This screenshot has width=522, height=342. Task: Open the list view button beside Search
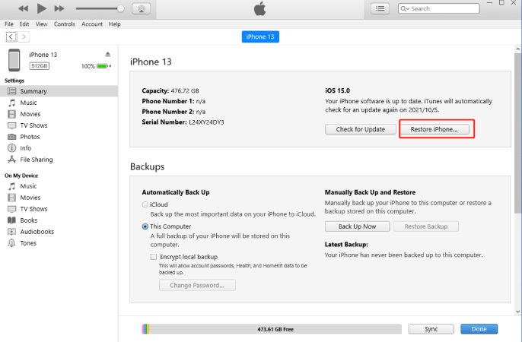(x=380, y=8)
